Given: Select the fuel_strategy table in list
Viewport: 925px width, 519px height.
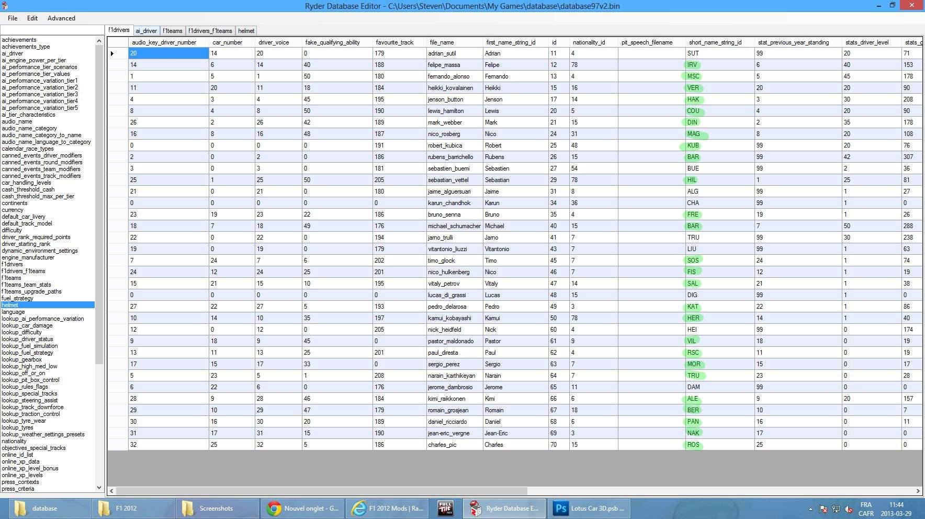Looking at the screenshot, I should pos(17,298).
